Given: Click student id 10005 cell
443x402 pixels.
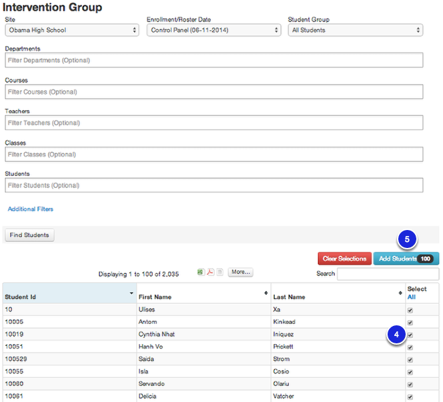Looking at the screenshot, I should point(70,322).
